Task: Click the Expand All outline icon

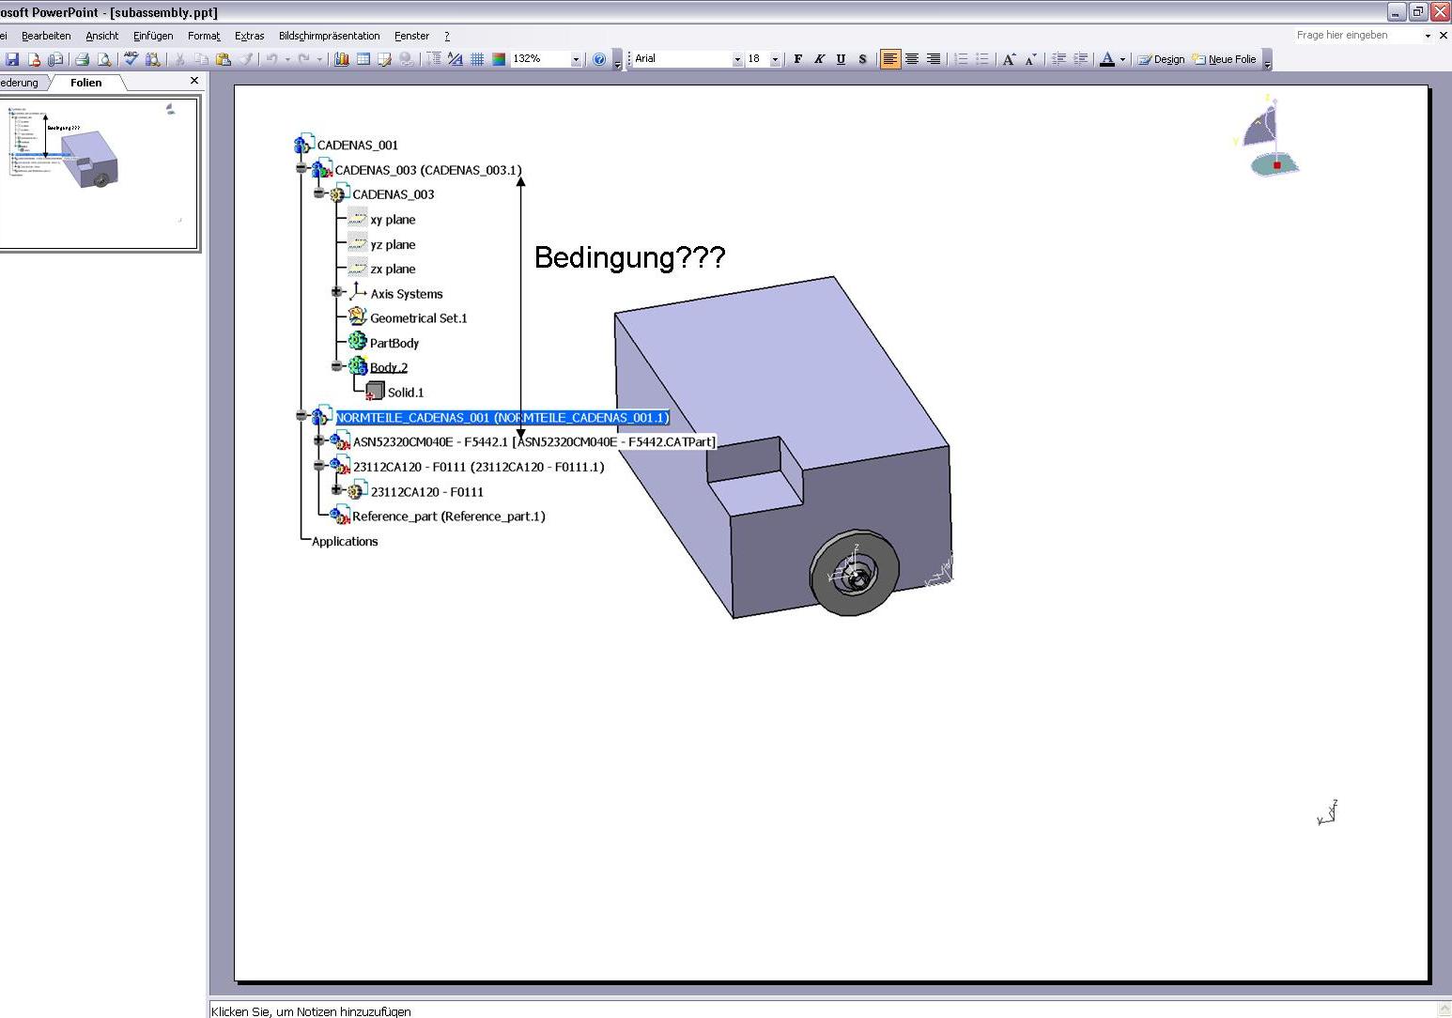Action: tap(434, 59)
